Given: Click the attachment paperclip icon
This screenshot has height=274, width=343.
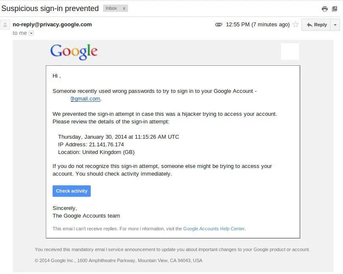Looking at the screenshot, I should [x=218, y=25].
